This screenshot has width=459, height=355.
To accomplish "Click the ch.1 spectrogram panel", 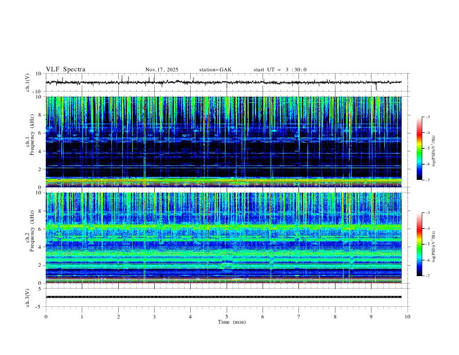I will point(223,142).
